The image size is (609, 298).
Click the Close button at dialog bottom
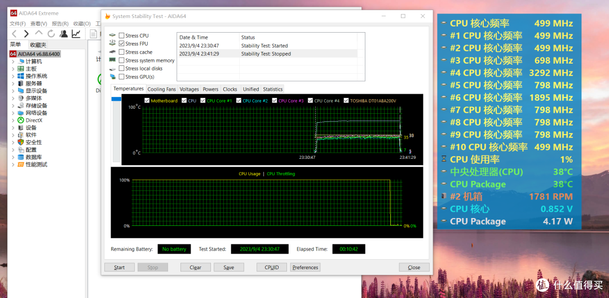[414, 268]
